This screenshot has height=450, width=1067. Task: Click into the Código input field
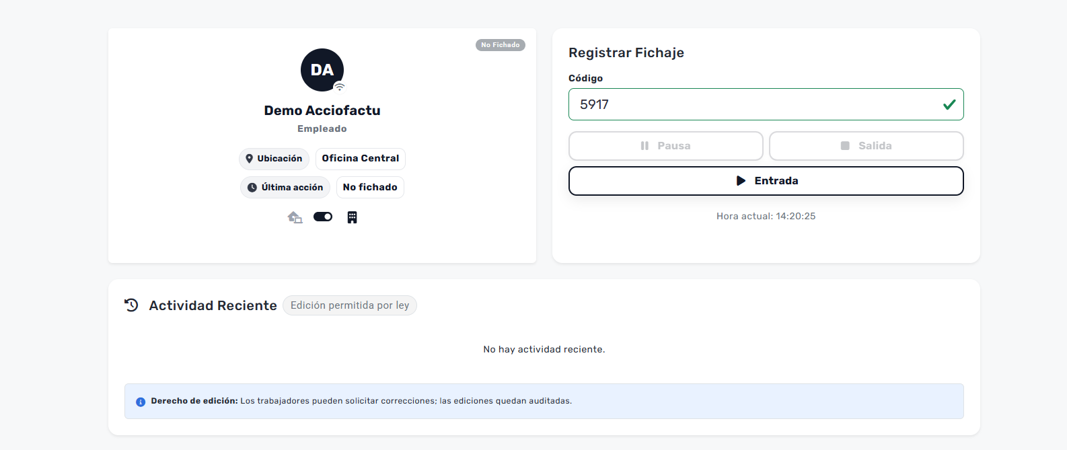(x=753, y=104)
